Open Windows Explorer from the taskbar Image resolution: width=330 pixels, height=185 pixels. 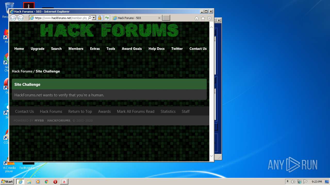(x=29, y=182)
